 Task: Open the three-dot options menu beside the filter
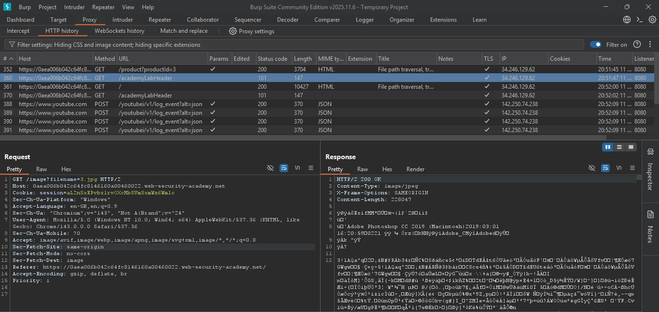[649, 44]
